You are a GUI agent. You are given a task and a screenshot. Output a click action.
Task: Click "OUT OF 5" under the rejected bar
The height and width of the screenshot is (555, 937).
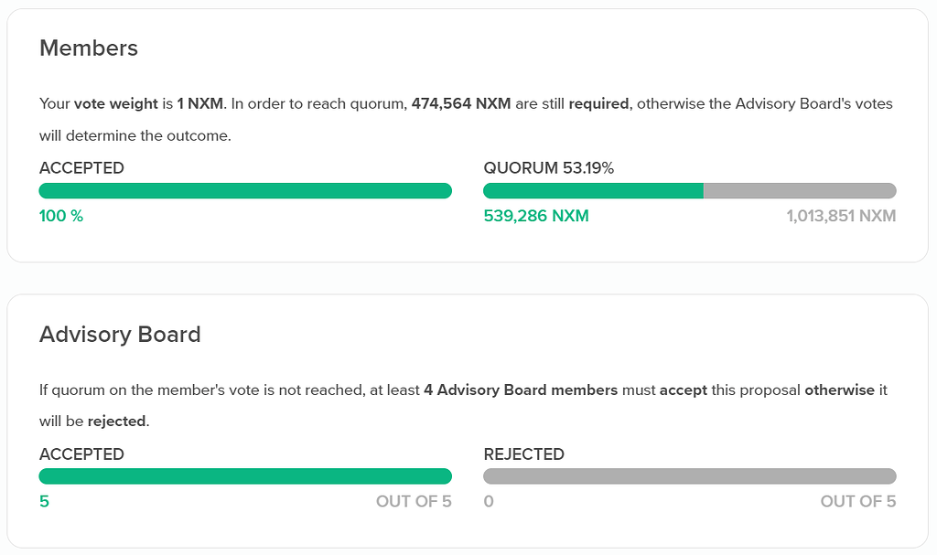(858, 502)
